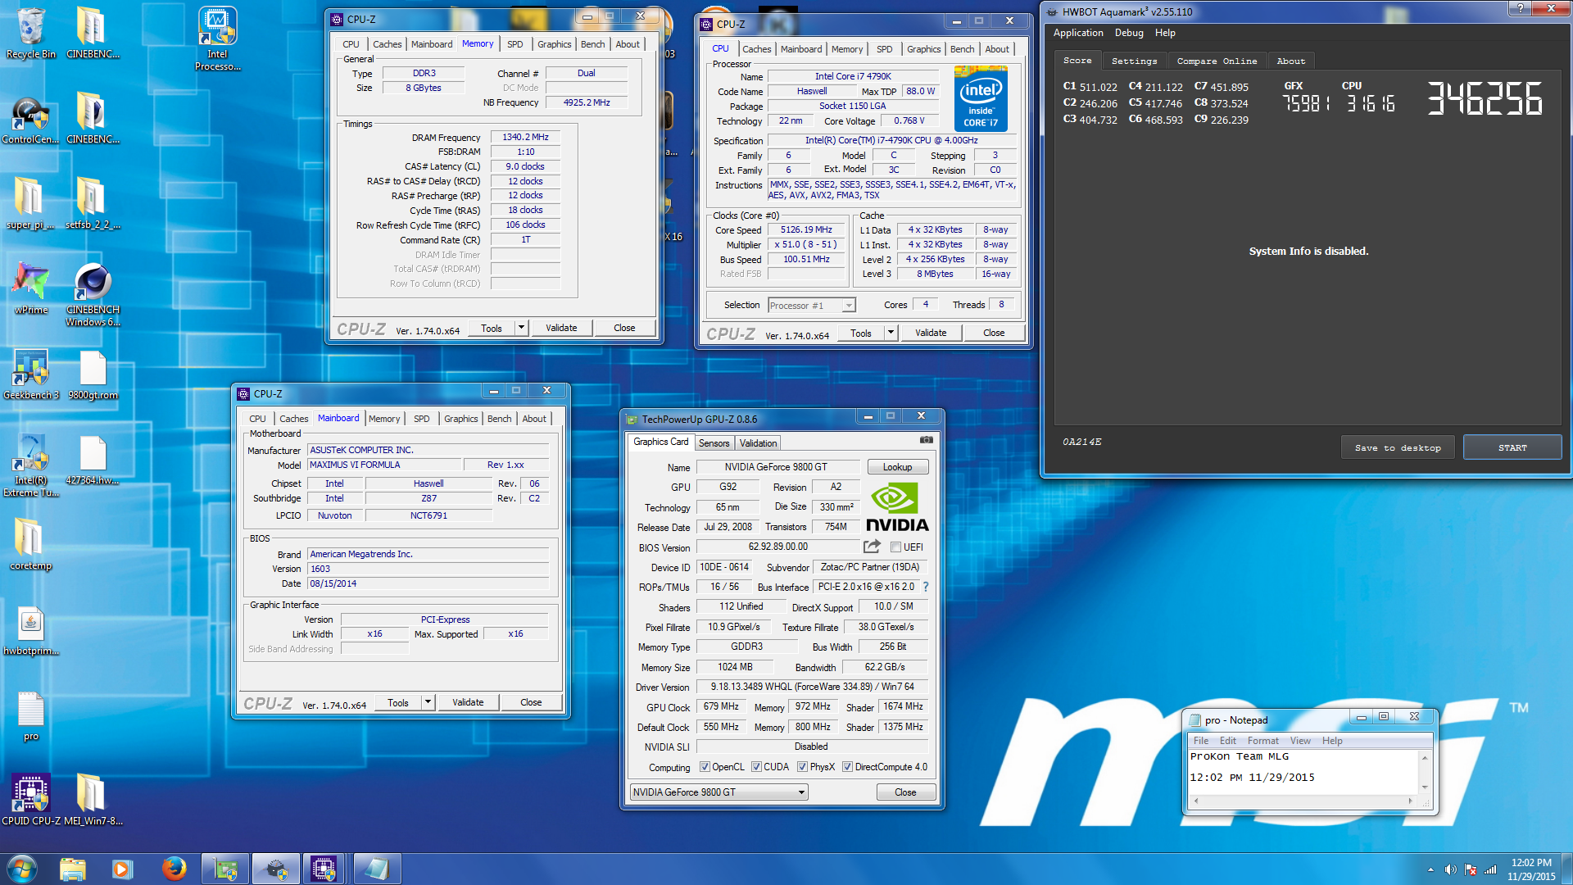
Task: Open the pro text file icon
Action: point(31,716)
